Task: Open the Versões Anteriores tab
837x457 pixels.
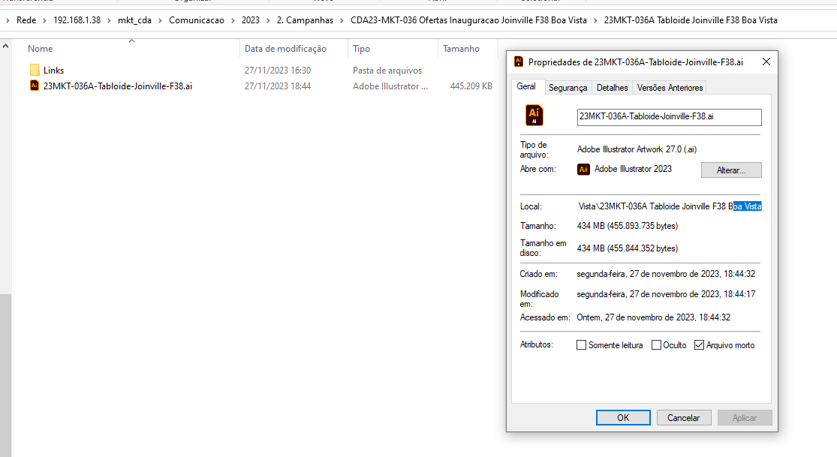Action: point(670,88)
